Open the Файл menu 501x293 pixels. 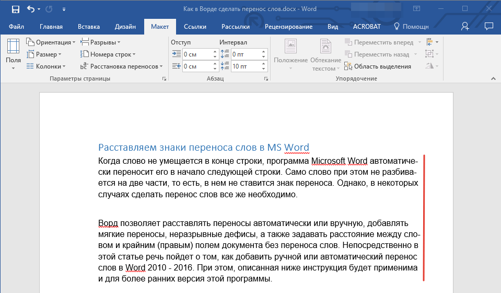click(x=16, y=27)
